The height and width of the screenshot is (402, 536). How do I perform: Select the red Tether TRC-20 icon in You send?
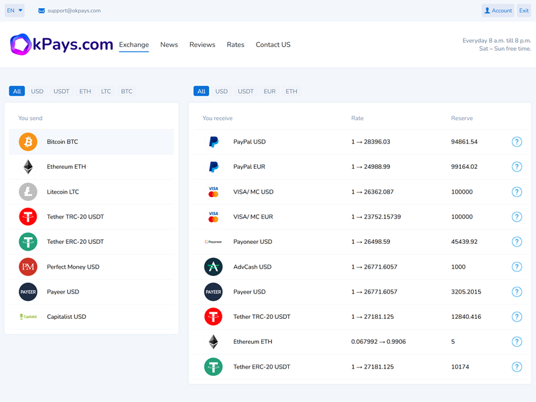(x=28, y=216)
